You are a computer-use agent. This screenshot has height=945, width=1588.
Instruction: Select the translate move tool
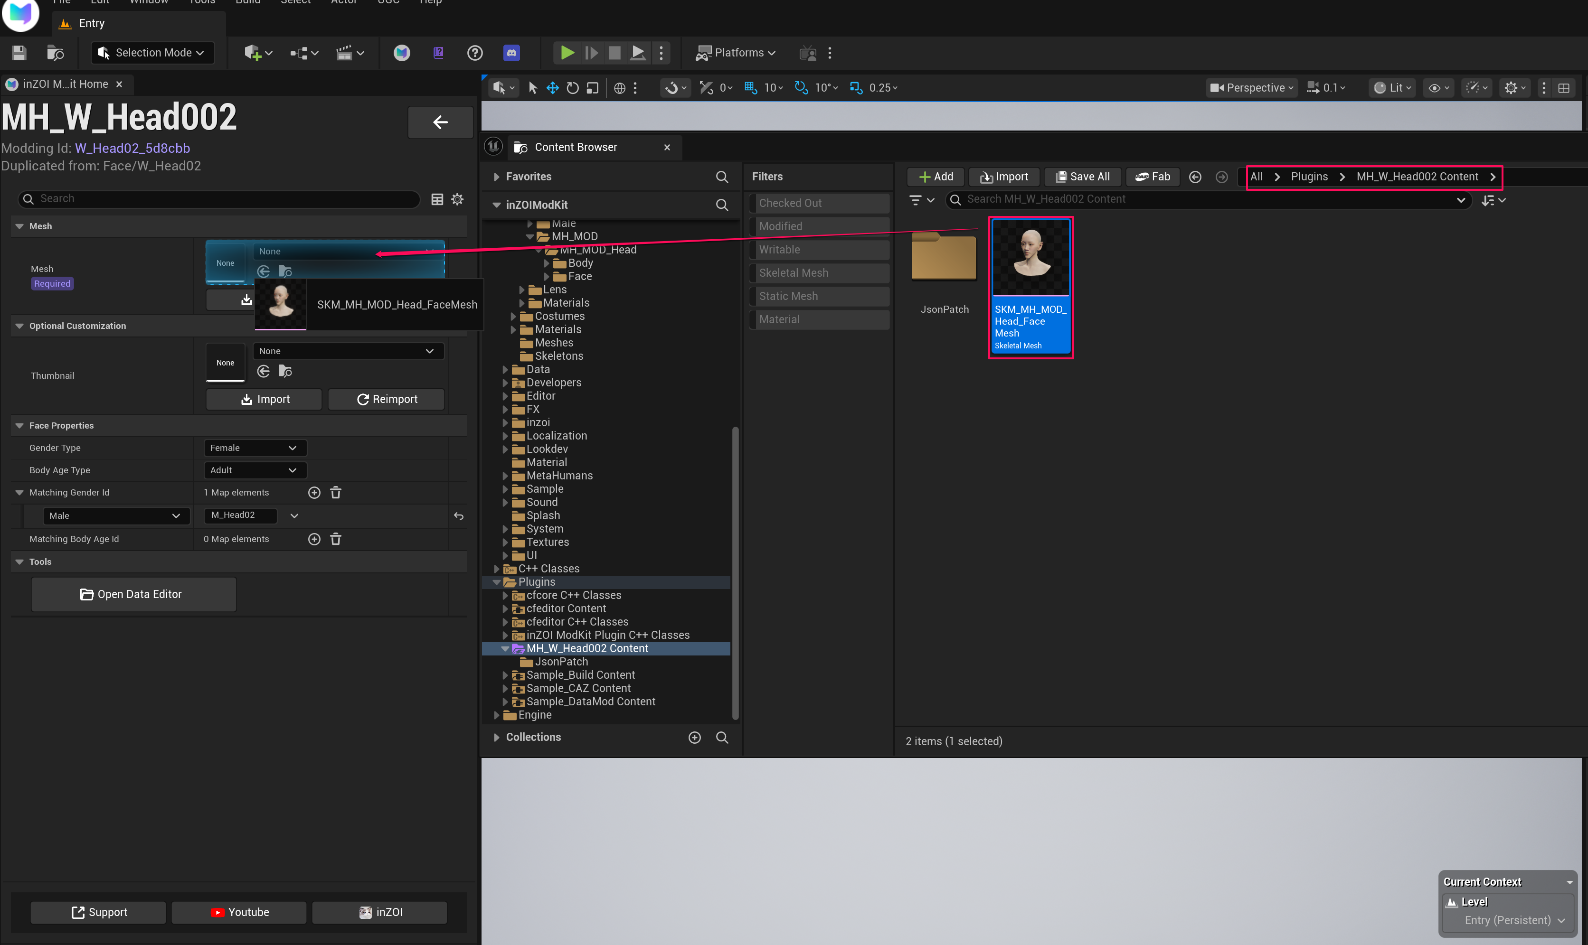[x=552, y=88]
